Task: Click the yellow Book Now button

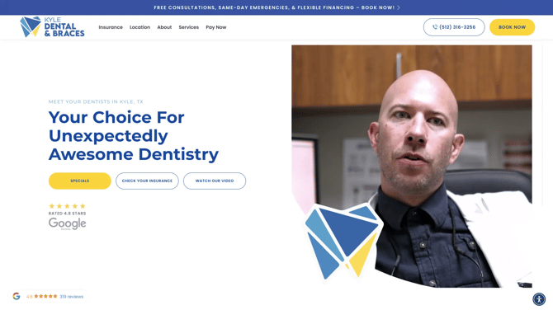Action: (512, 27)
